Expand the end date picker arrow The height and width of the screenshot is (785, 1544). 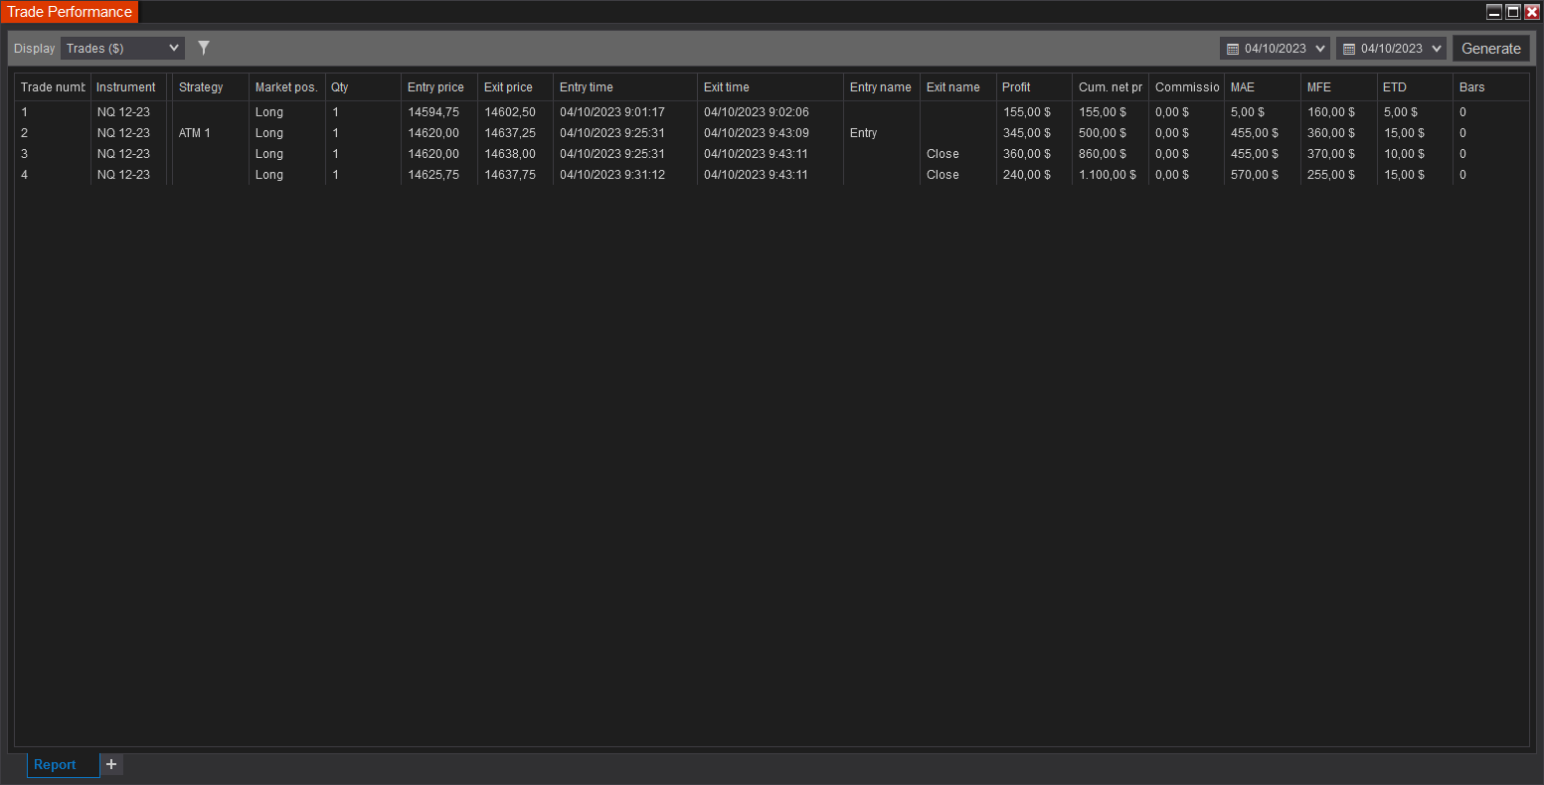pyautogui.click(x=1437, y=49)
